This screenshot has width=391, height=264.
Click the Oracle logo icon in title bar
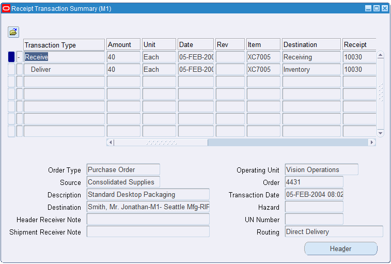click(x=6, y=8)
